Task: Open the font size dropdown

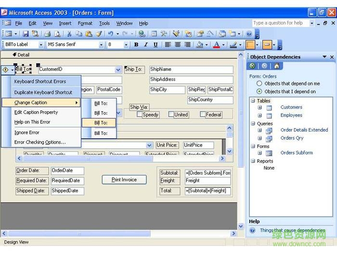Action: 126,45
